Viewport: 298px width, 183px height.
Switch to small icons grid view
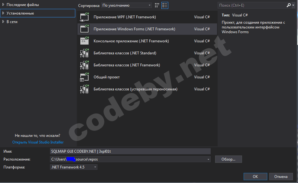tap(157, 5)
